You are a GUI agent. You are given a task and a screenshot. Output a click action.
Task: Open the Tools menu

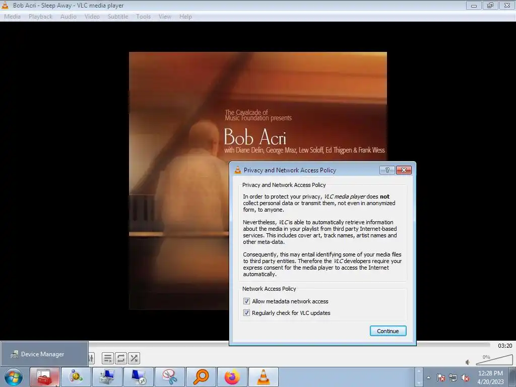coord(143,17)
